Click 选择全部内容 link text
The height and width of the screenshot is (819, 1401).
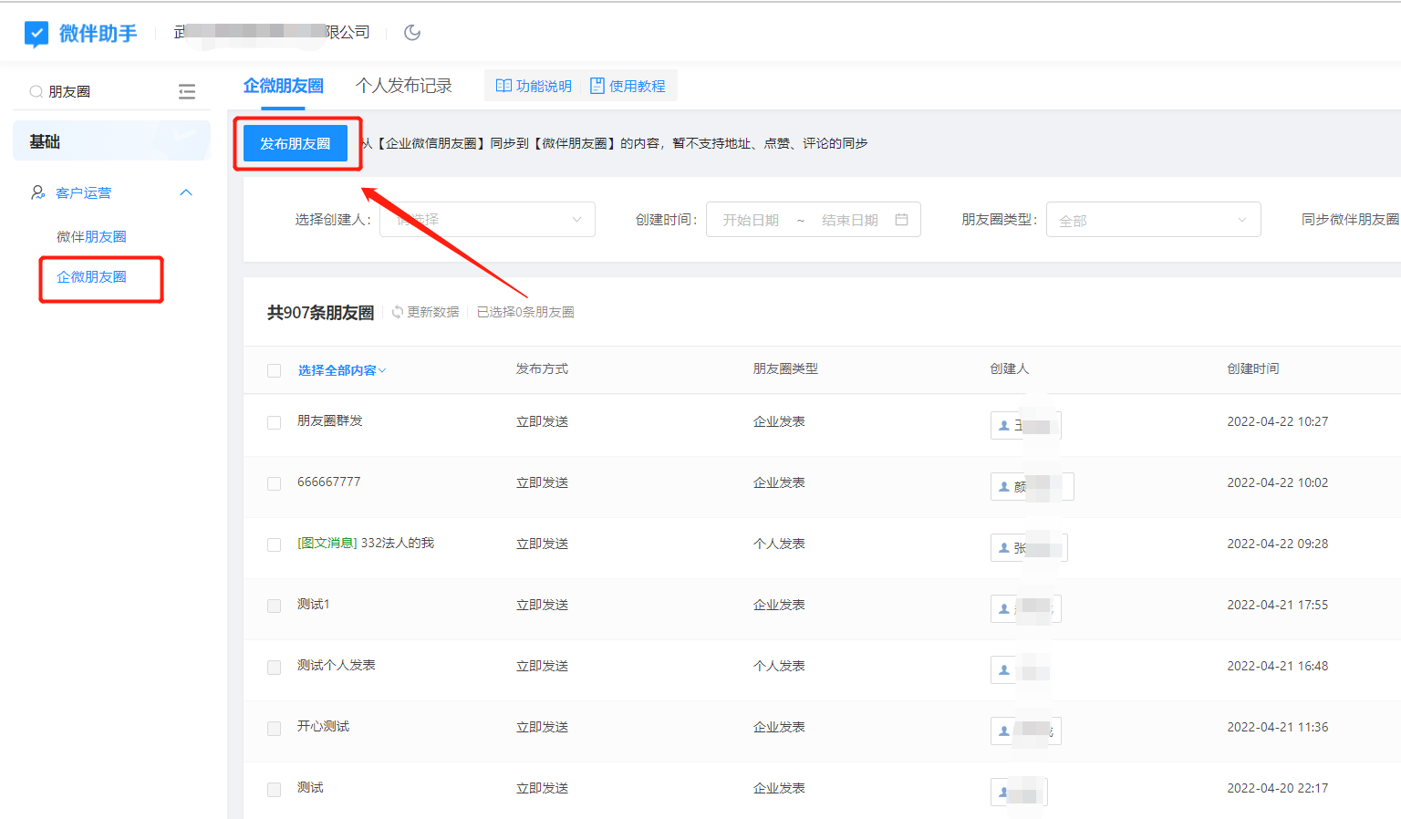tap(337, 370)
